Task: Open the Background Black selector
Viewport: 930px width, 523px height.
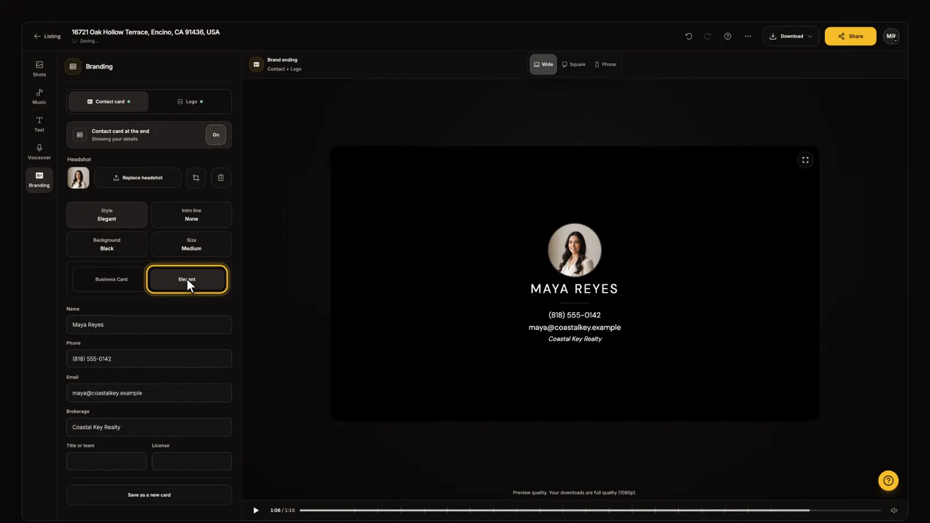Action: pos(107,244)
